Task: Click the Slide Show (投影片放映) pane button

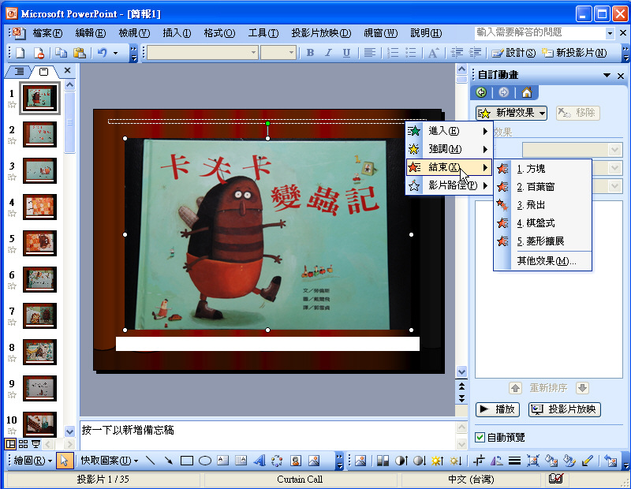Action: coord(564,409)
